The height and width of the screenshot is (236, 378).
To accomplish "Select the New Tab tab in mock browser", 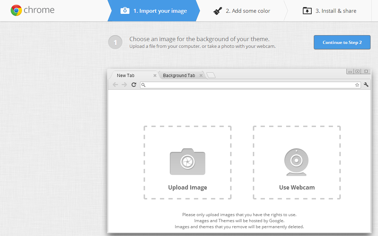I will pyautogui.click(x=133, y=75).
